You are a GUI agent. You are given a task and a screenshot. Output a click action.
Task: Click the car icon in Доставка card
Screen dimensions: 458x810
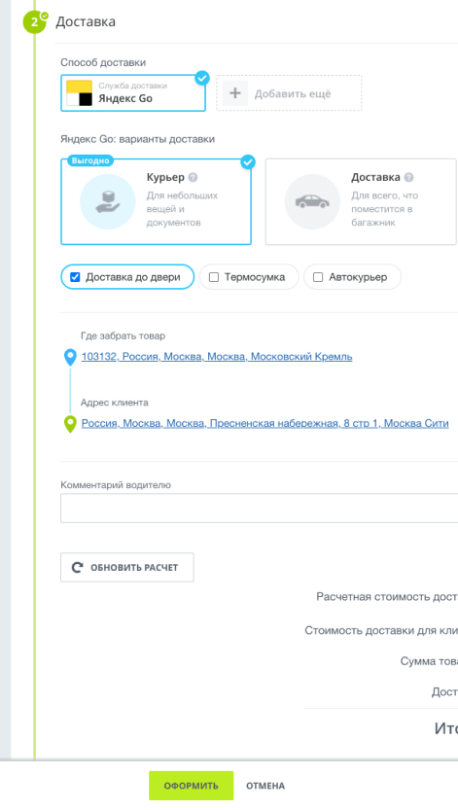point(312,201)
